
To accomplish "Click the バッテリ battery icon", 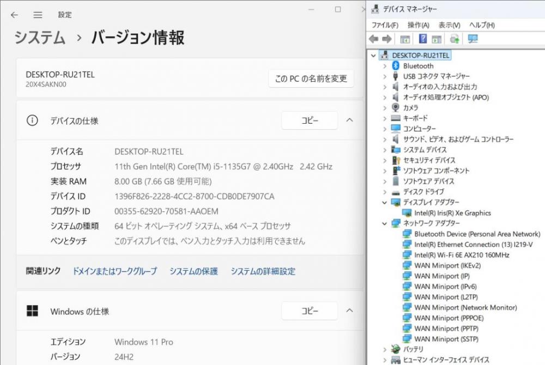I will coord(396,349).
